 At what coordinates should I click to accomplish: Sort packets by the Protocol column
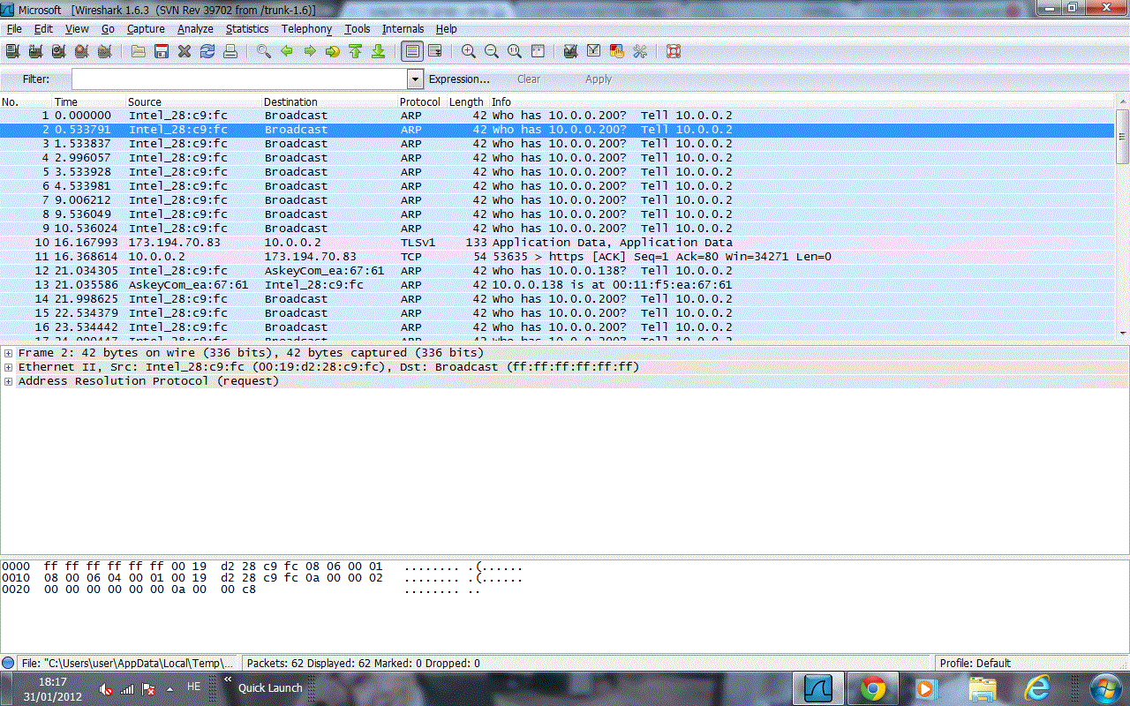point(421,101)
